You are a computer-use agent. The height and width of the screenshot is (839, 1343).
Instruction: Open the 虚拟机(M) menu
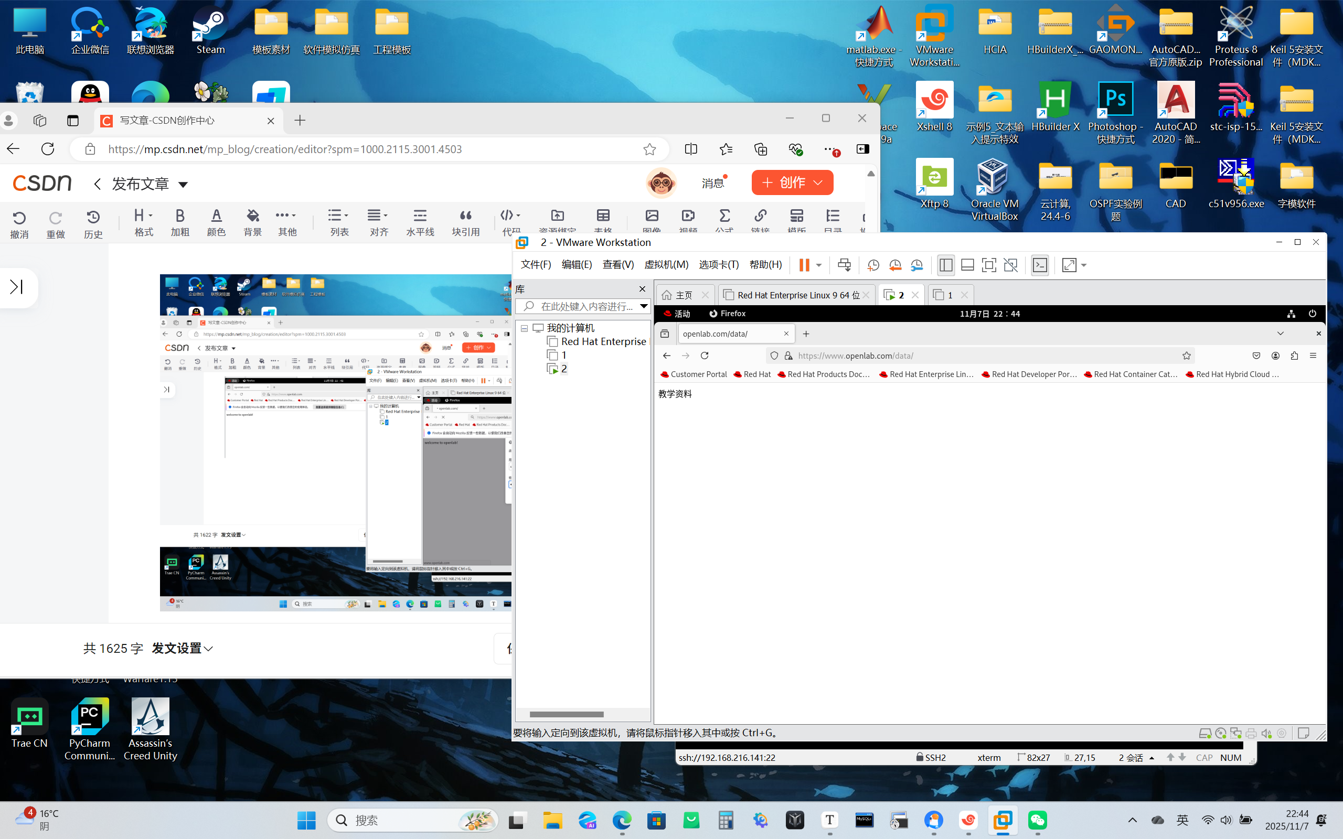(x=666, y=265)
